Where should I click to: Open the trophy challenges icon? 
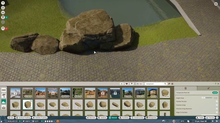tap(3, 17)
